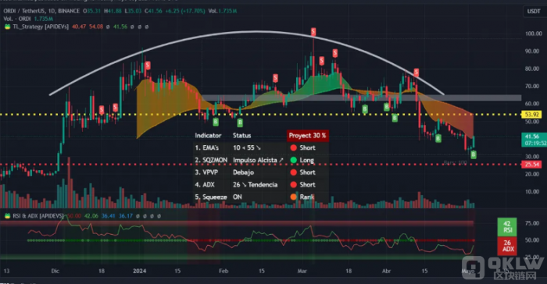The width and height of the screenshot is (547, 284).
Task: Click the red status dot in the EMA's row
Action: 293,147
